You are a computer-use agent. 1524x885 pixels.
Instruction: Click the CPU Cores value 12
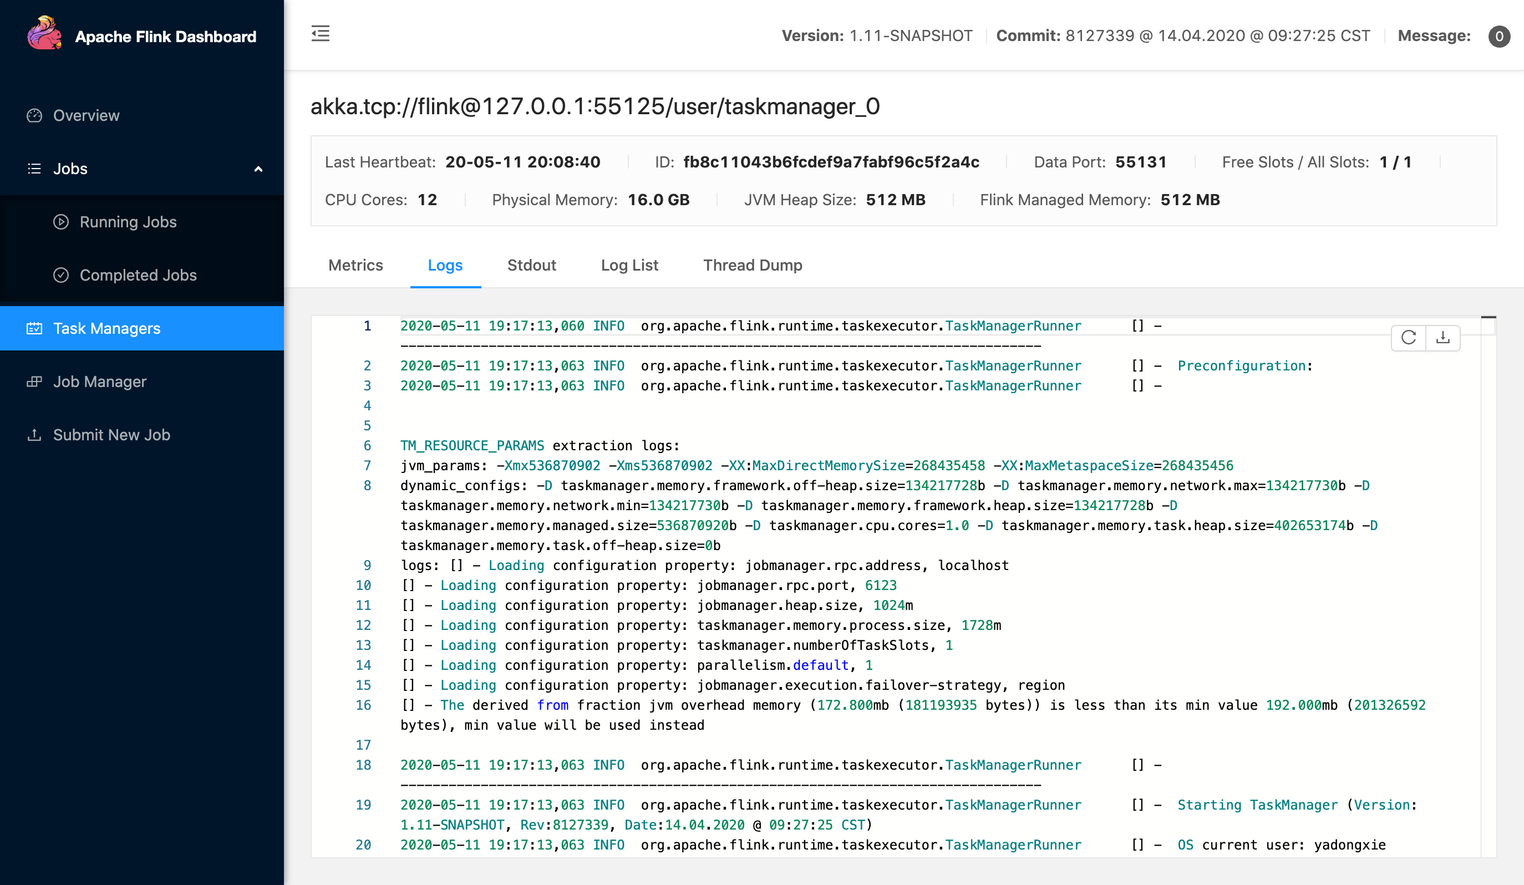pos(427,200)
